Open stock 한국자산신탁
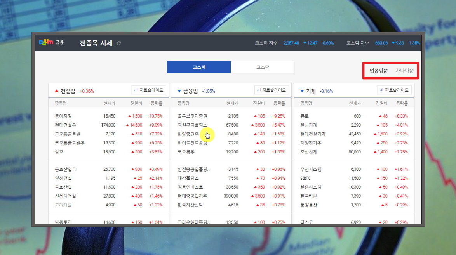 pyautogui.click(x=190, y=205)
